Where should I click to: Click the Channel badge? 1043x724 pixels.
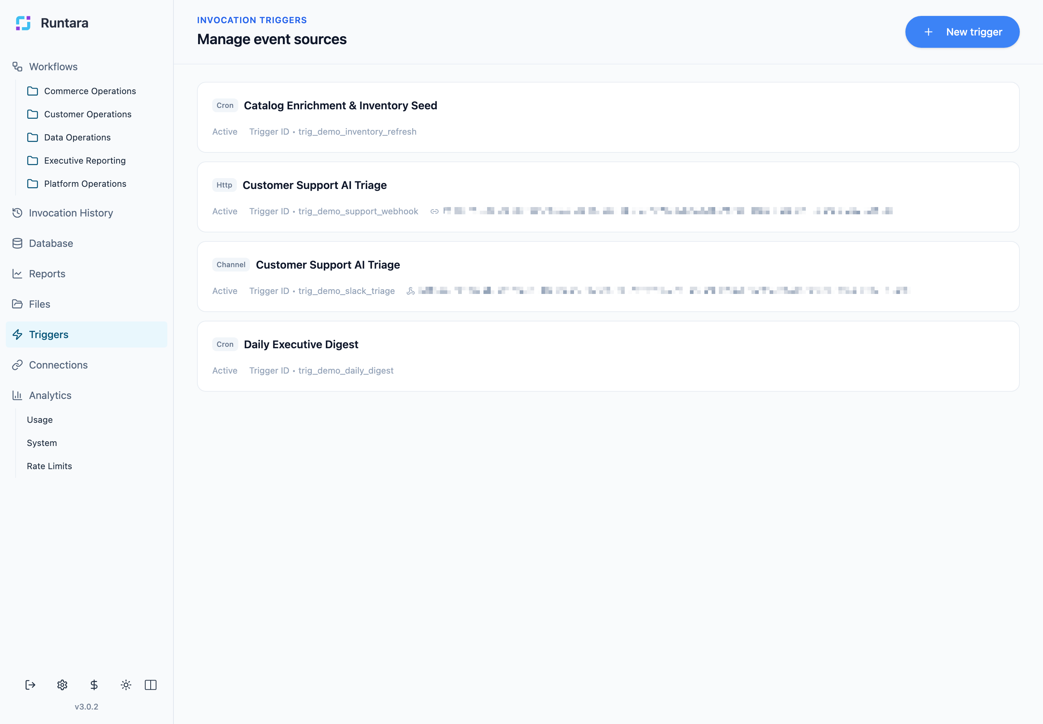click(x=231, y=265)
